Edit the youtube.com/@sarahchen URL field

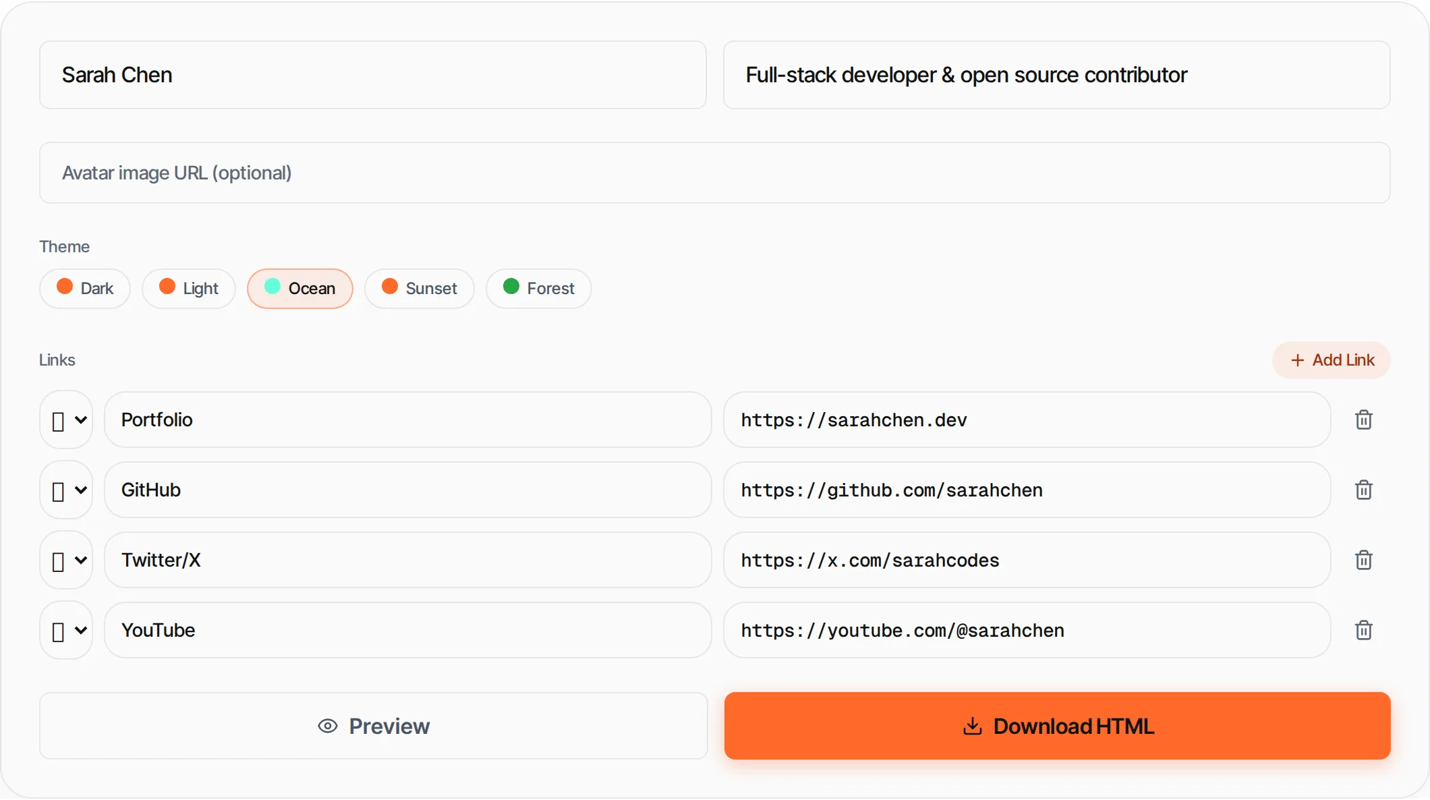coord(1027,630)
